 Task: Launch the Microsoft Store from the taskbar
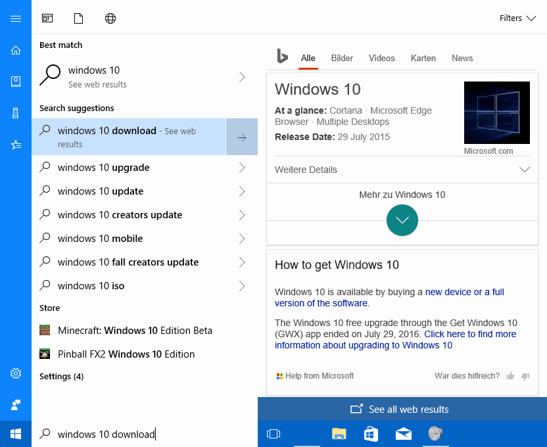coord(371,434)
